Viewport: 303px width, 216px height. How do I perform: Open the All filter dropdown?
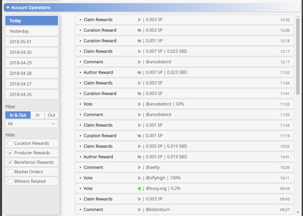pos(32,124)
